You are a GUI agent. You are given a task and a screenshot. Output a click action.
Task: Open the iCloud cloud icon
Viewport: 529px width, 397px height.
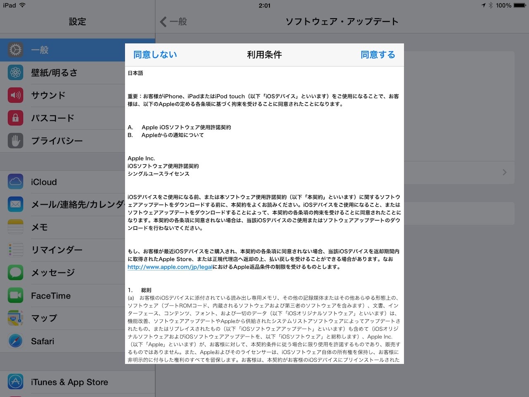[x=15, y=182]
